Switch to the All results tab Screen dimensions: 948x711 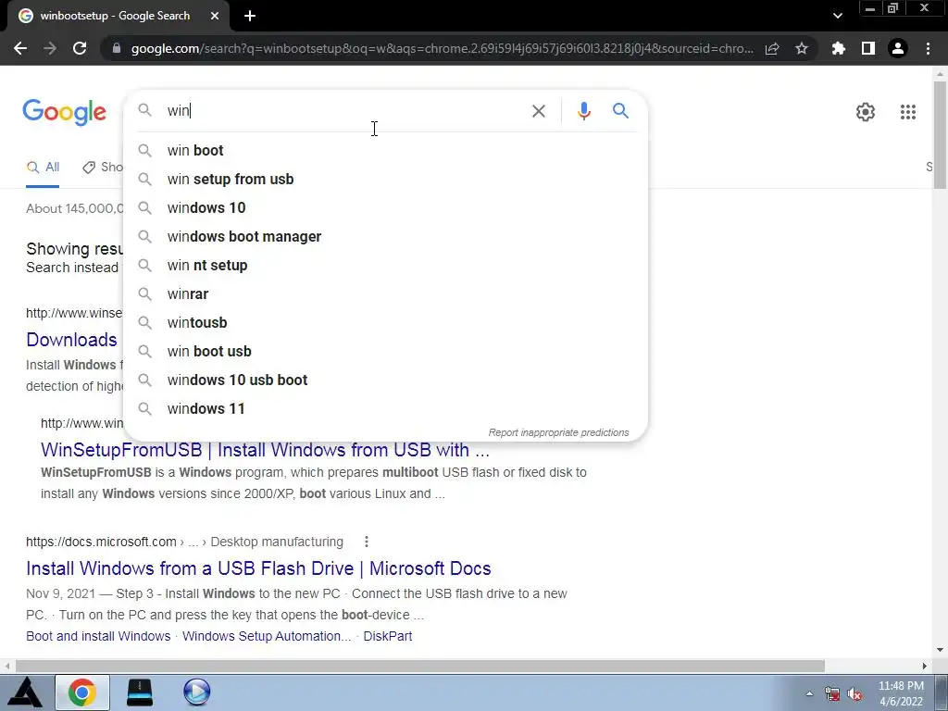(43, 168)
